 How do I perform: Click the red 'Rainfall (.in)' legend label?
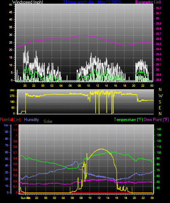pos(10,120)
